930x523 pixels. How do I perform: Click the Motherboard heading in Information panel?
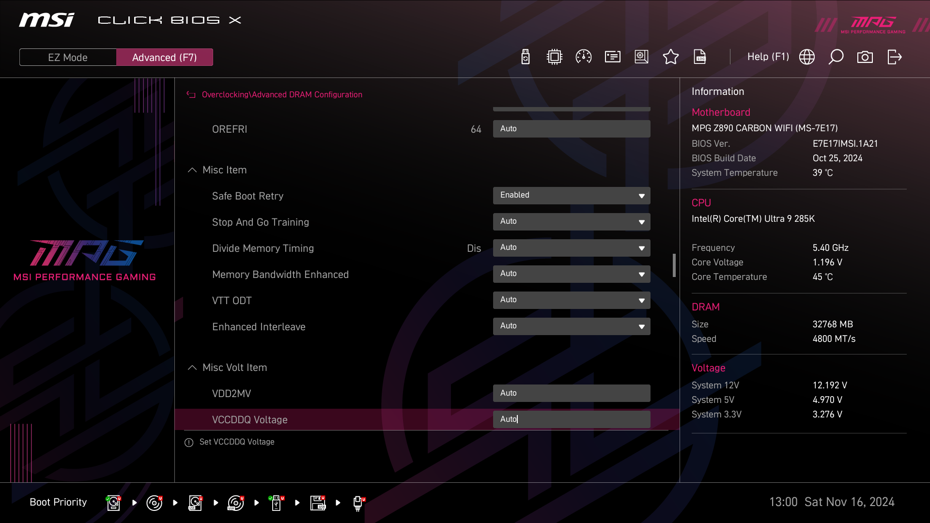(x=721, y=112)
